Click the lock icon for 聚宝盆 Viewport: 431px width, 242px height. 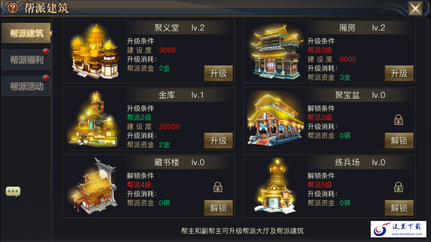pos(398,120)
